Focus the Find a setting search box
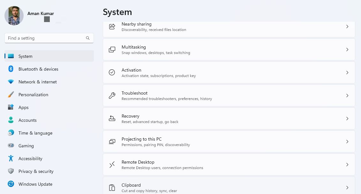Viewport: 361px width, 194px height. pyautogui.click(x=45, y=38)
